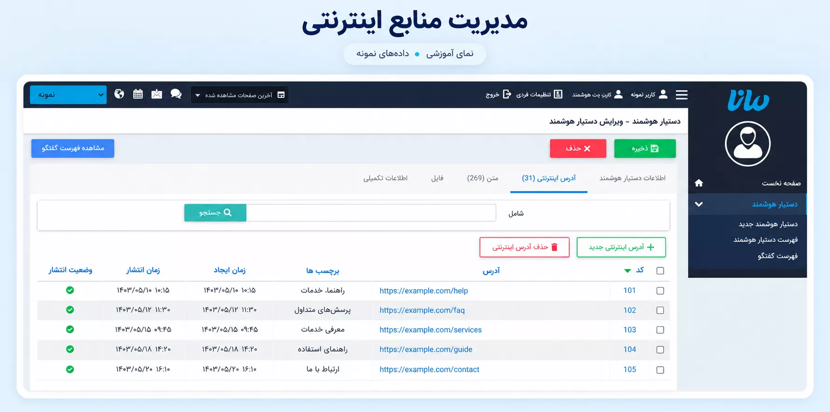Add new URL with آدرس اینترنتی جدید
Image resolution: width=830 pixels, height=412 pixels.
(x=621, y=247)
